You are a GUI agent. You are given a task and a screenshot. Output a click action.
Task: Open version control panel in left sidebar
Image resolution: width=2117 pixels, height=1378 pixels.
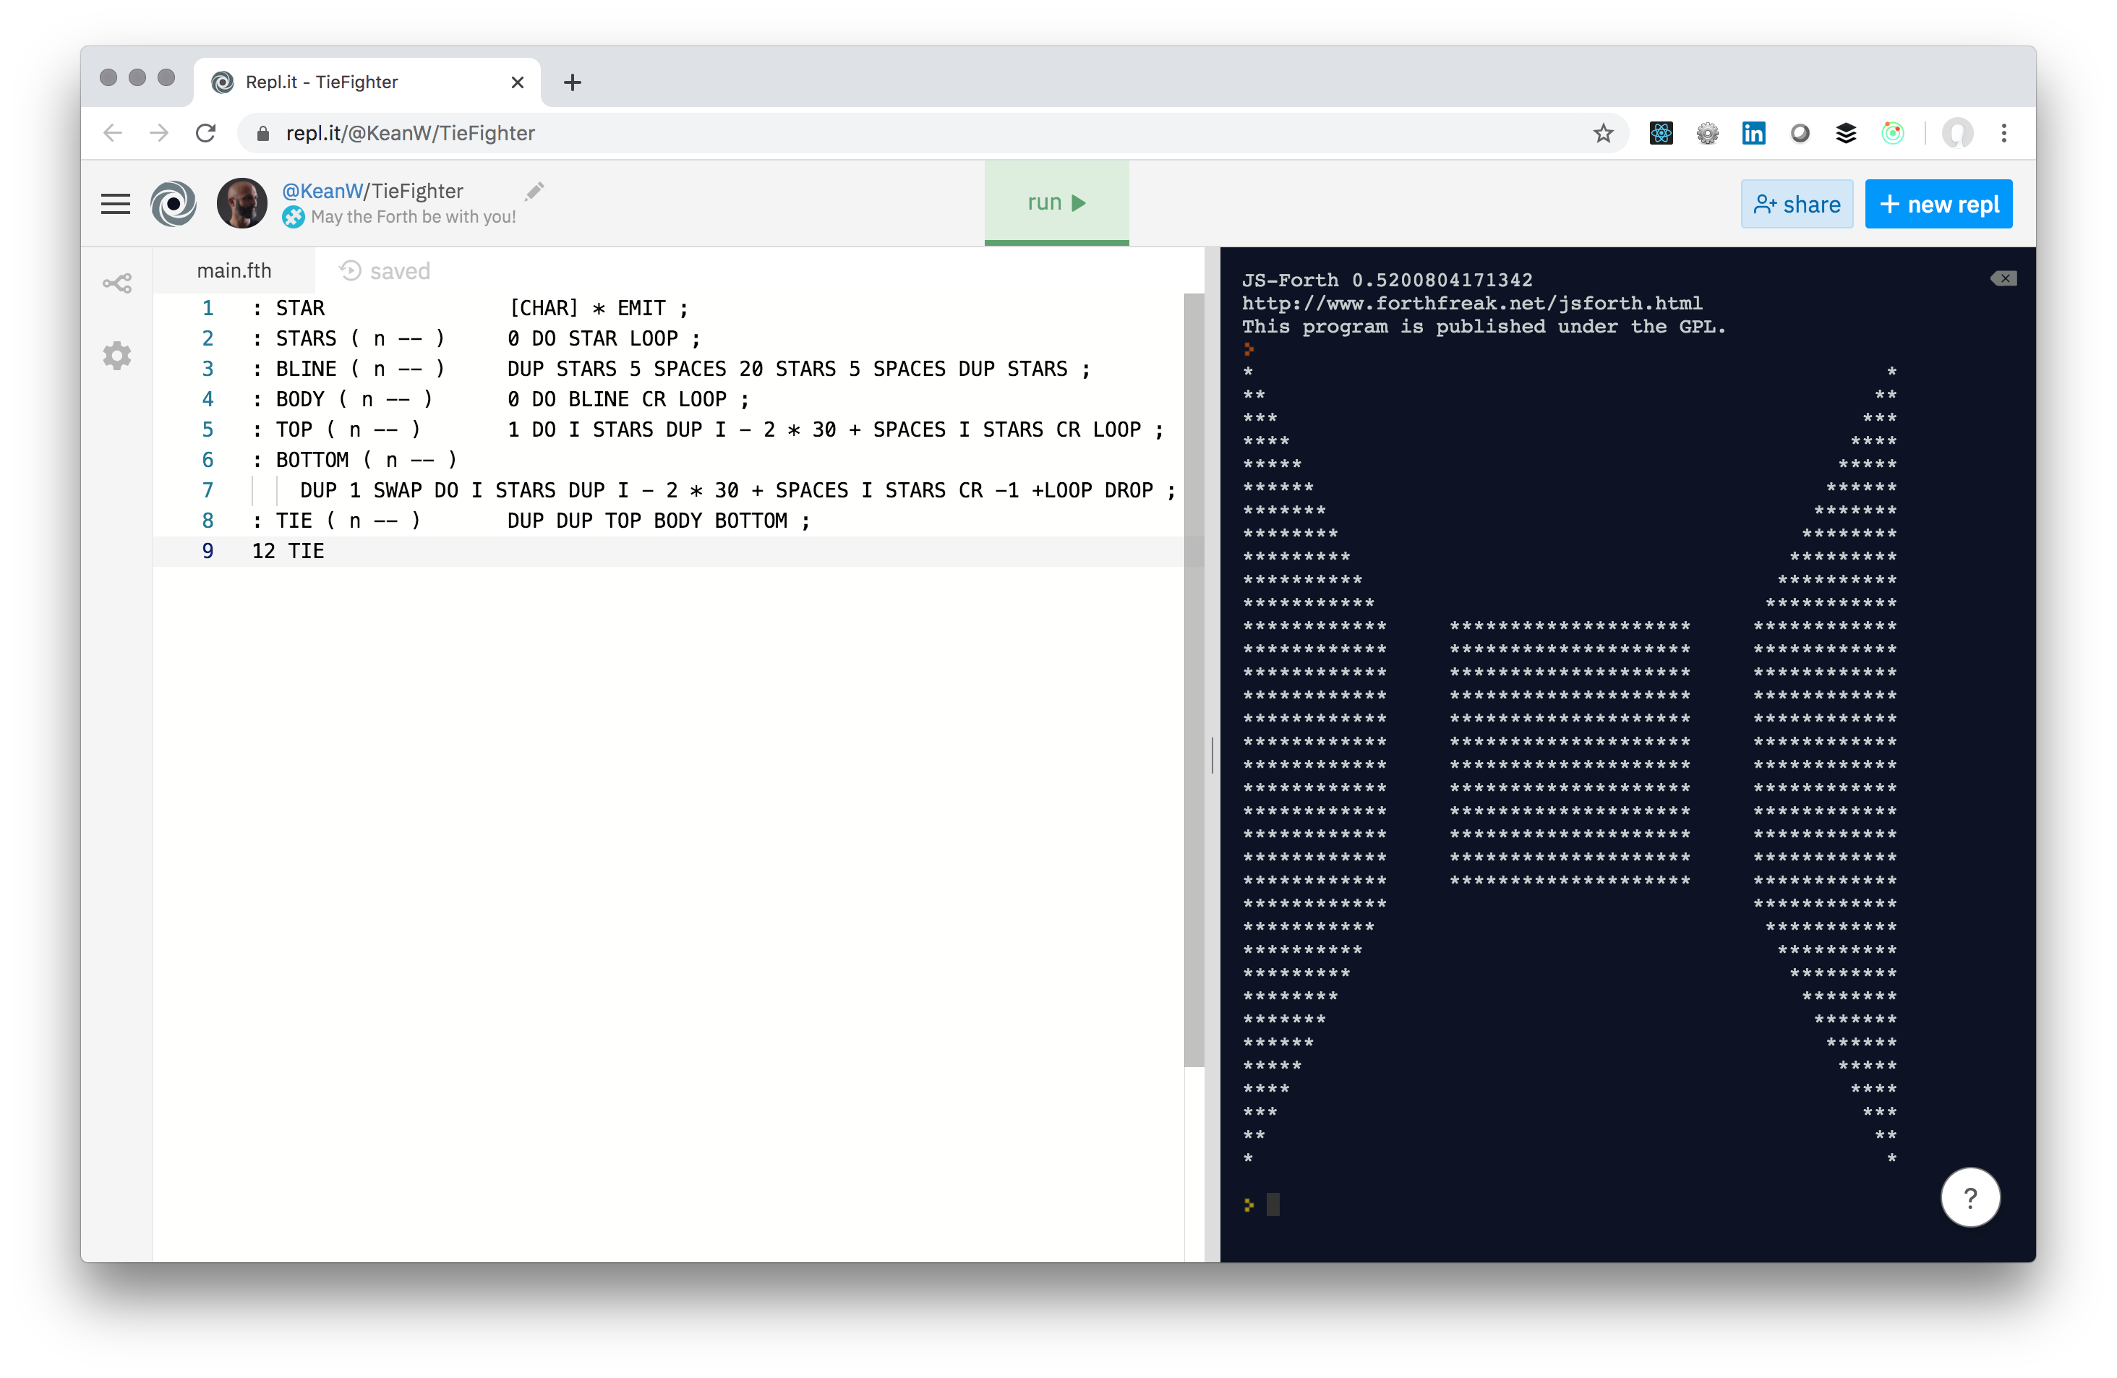point(116,284)
